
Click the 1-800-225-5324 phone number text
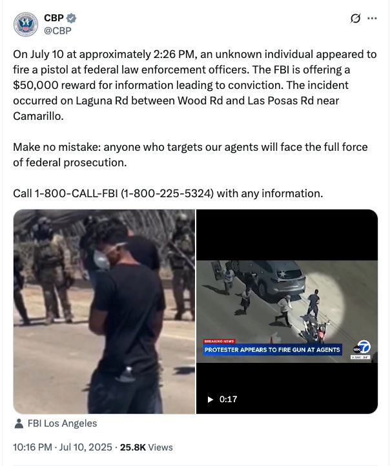pos(167,193)
